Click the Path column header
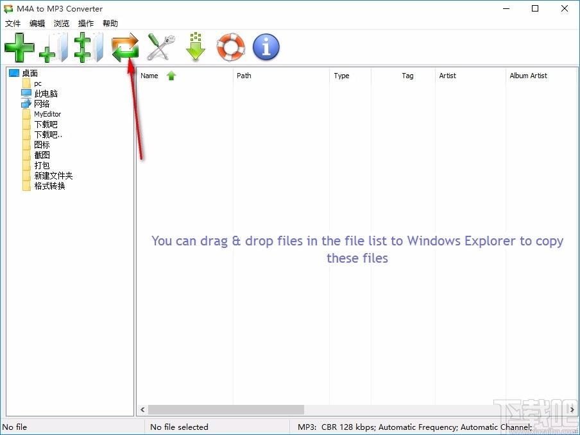The width and height of the screenshot is (580, 435). 281,76
